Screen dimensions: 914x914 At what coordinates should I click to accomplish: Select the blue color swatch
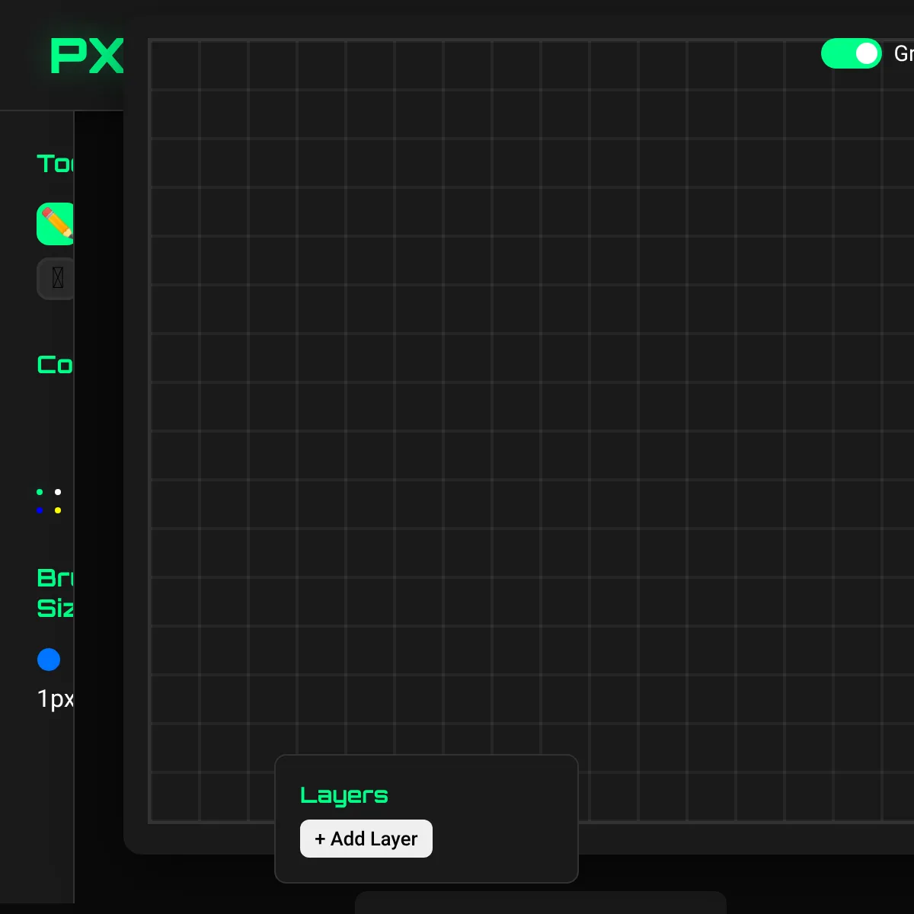(39, 510)
